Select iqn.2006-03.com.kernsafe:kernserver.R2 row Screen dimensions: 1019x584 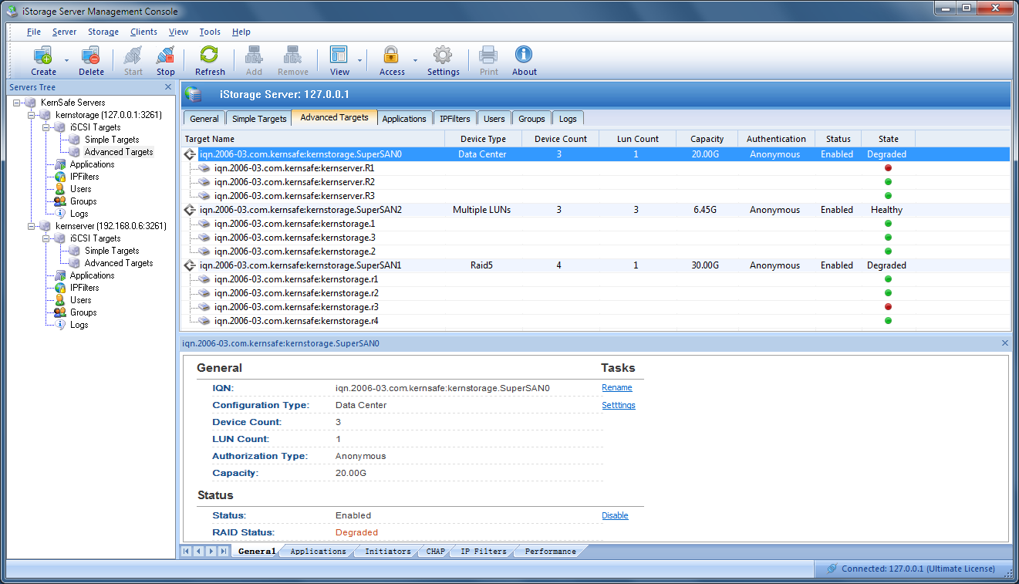point(596,182)
